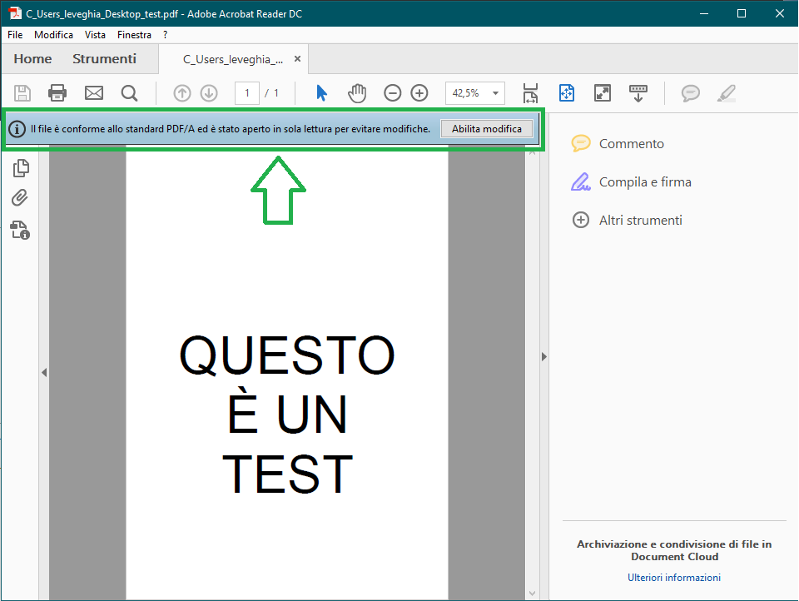The width and height of the screenshot is (799, 601).
Task: Print the document with printer icon
Action: (57, 93)
